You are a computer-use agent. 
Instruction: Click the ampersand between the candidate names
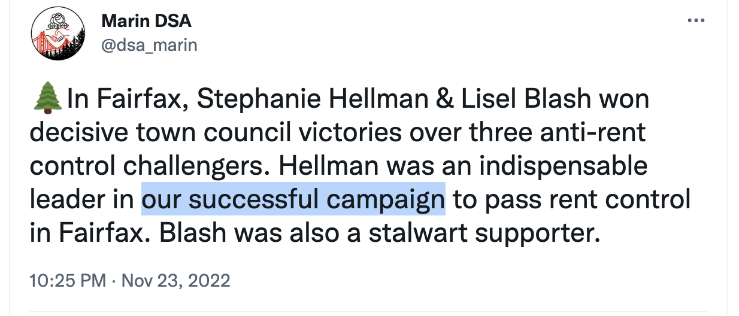[x=444, y=99]
